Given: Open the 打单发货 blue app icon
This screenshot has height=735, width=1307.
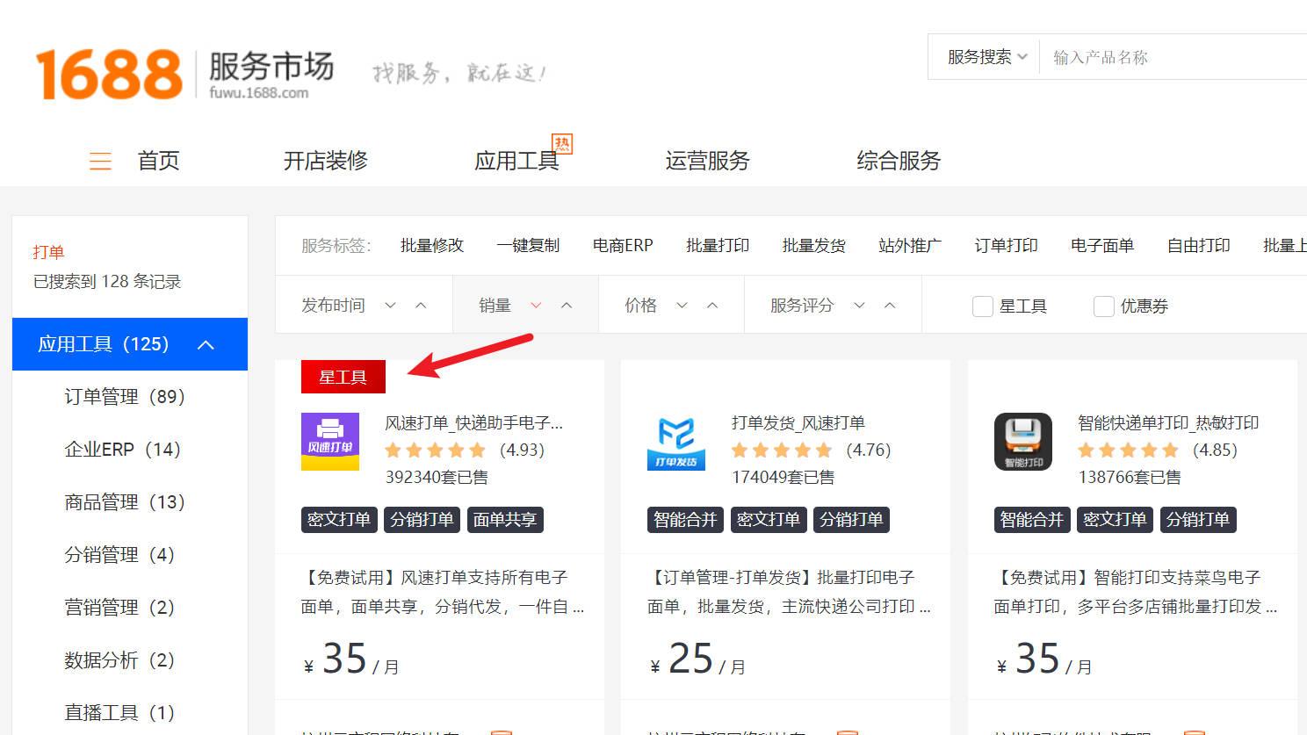Looking at the screenshot, I should (x=676, y=441).
